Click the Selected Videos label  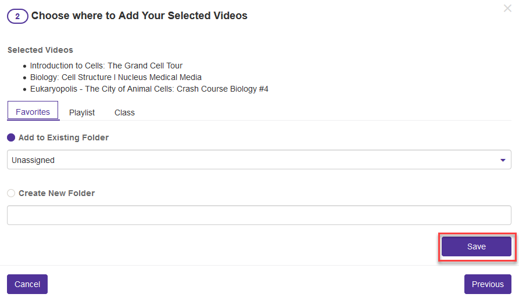click(40, 50)
